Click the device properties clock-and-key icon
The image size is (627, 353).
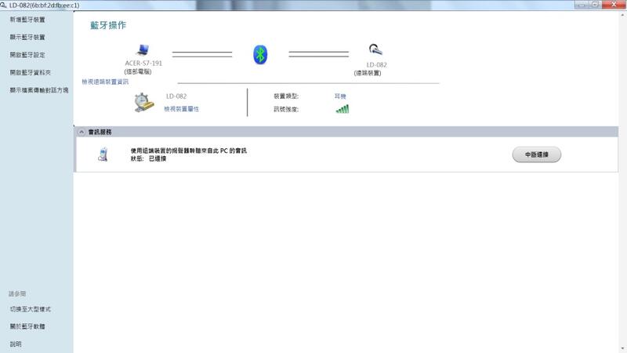[x=143, y=103]
